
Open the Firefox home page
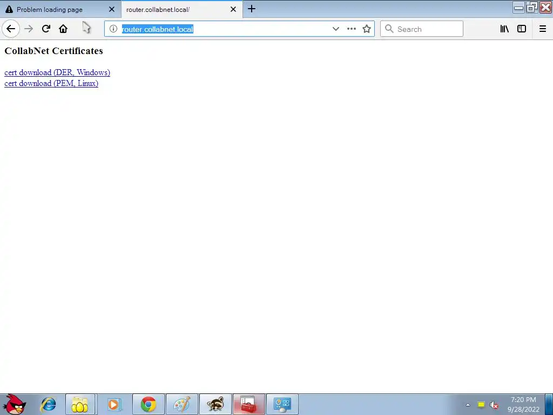pyautogui.click(x=63, y=29)
